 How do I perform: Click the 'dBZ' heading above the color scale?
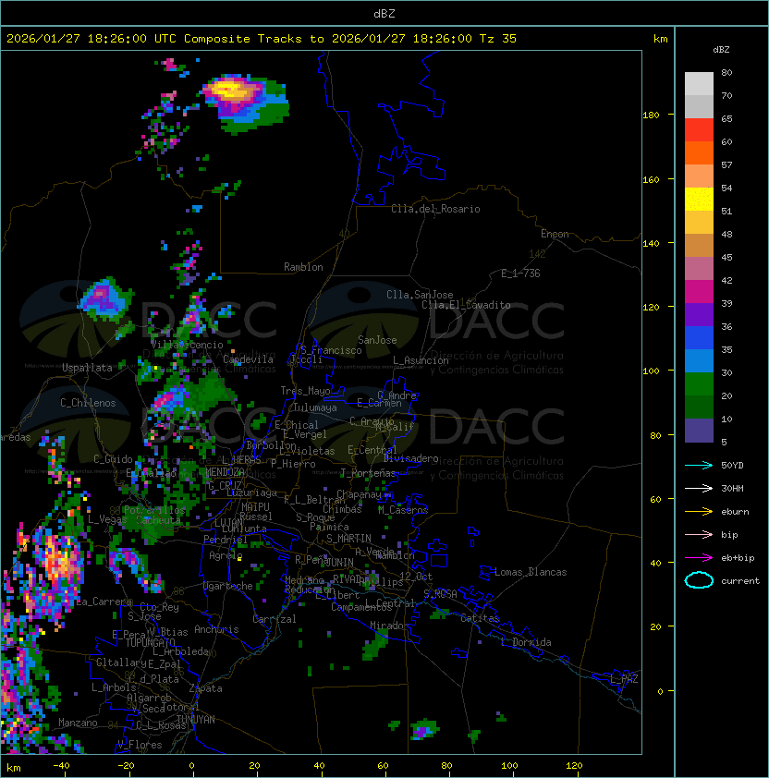(x=721, y=50)
